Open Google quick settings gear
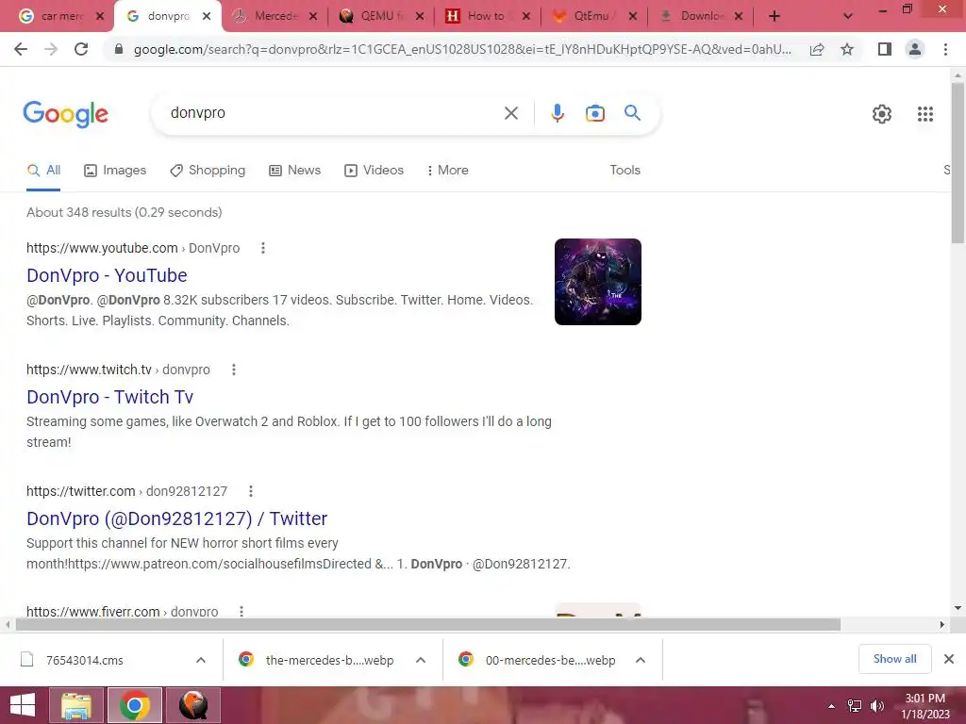 [x=882, y=114]
